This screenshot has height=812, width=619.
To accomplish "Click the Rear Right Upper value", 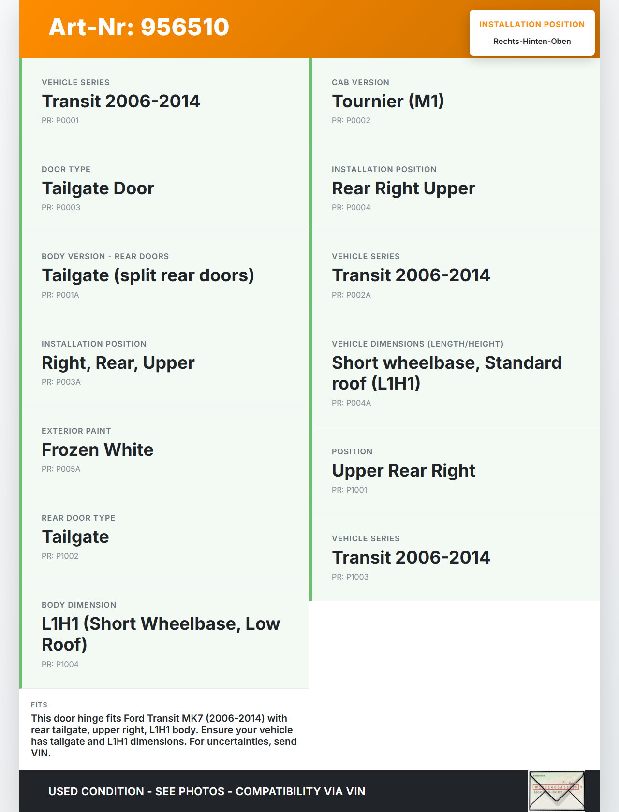I will [x=403, y=188].
